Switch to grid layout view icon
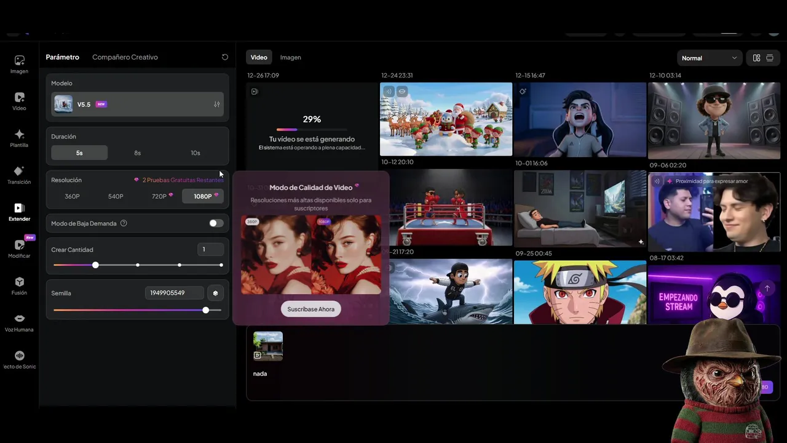This screenshot has height=443, width=787. tap(757, 58)
